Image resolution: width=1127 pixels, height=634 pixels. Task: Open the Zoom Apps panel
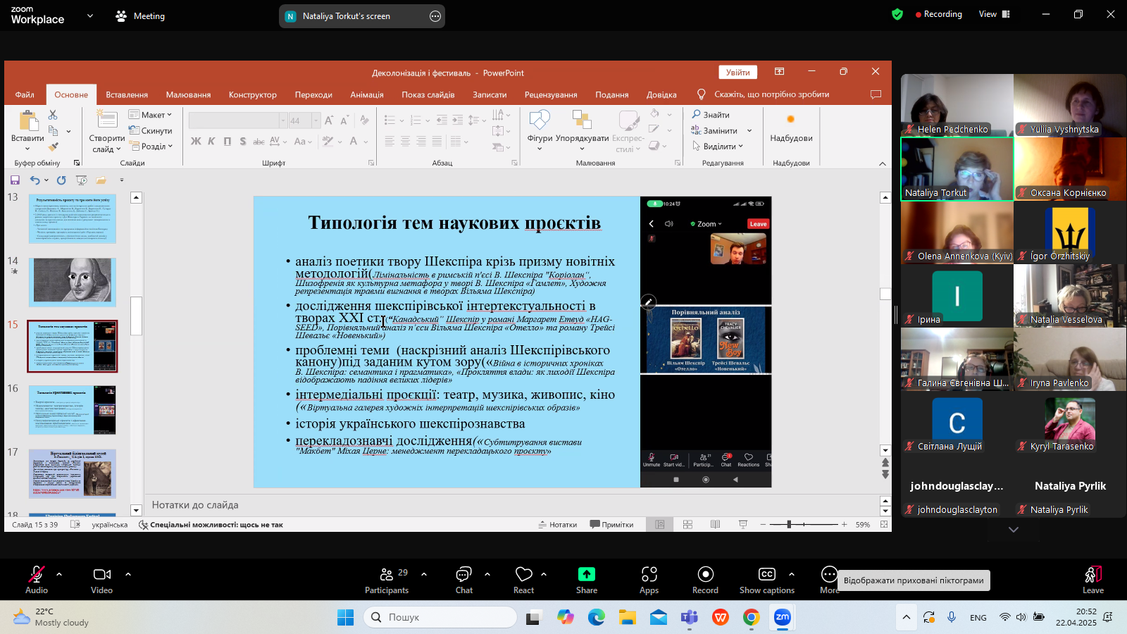tap(649, 575)
